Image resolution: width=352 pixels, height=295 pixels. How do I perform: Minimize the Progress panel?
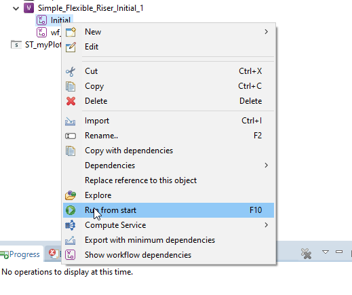coord(339,252)
